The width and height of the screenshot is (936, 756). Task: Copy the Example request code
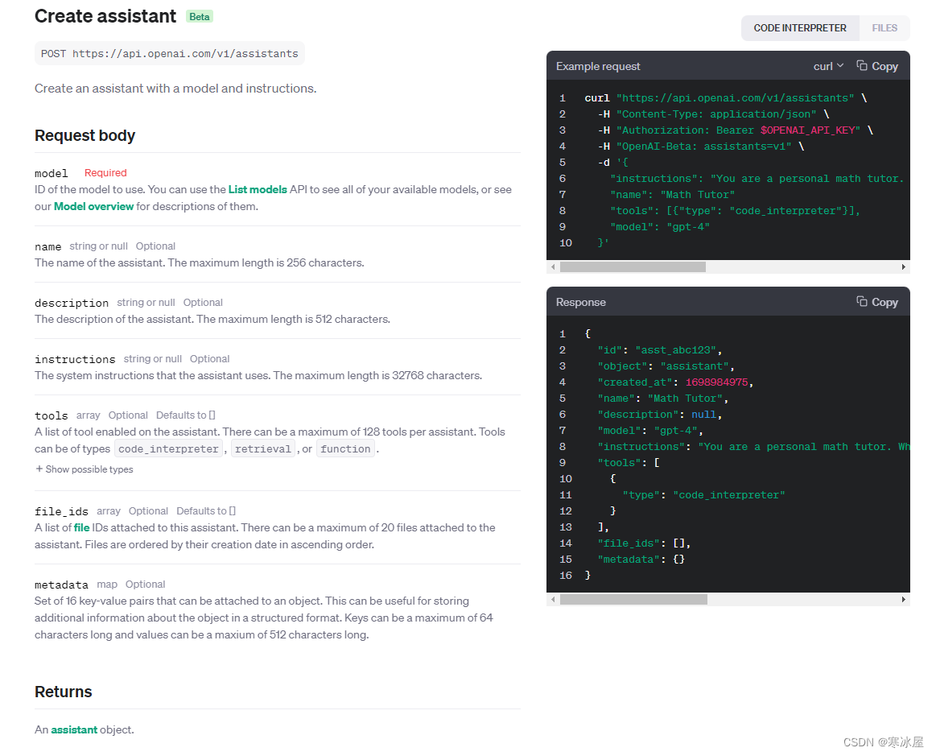tap(876, 65)
